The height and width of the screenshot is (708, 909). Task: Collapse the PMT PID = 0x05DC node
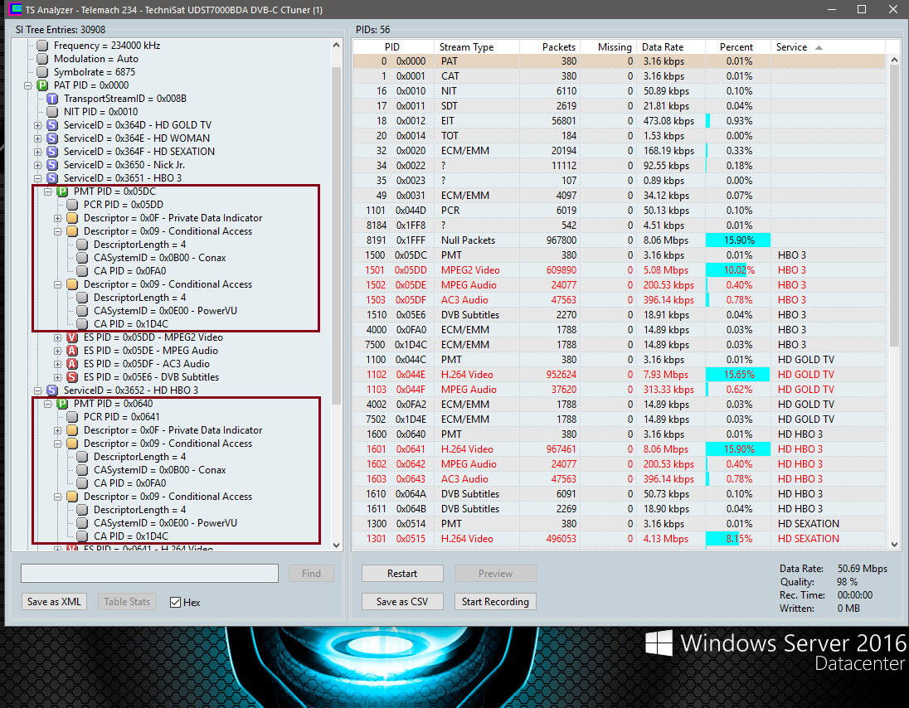pos(47,192)
